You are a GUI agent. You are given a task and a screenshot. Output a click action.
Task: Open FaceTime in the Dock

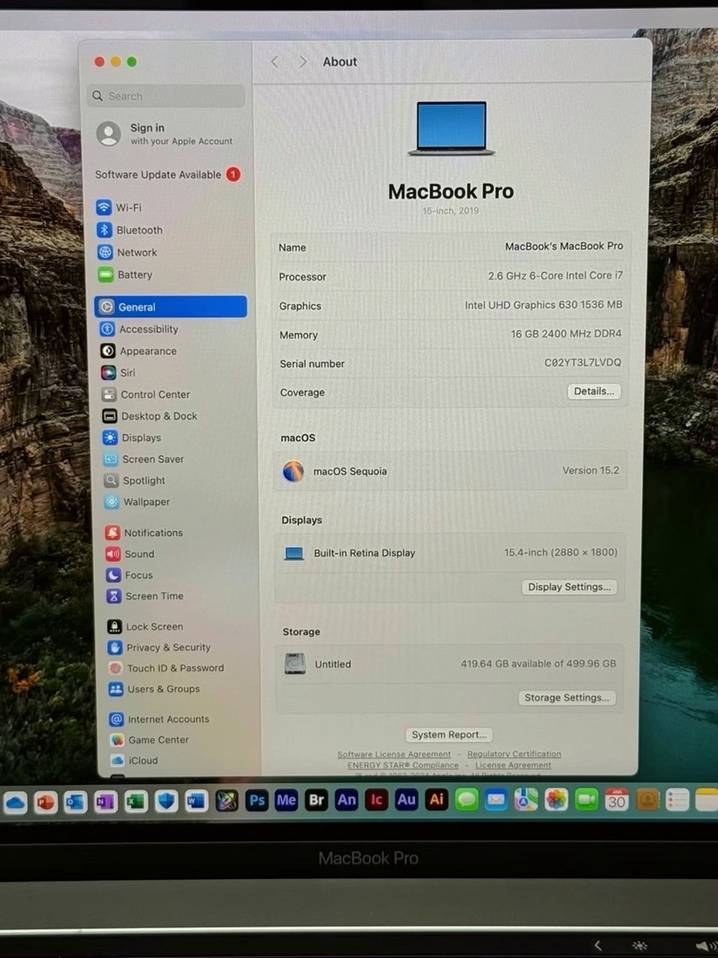[586, 799]
